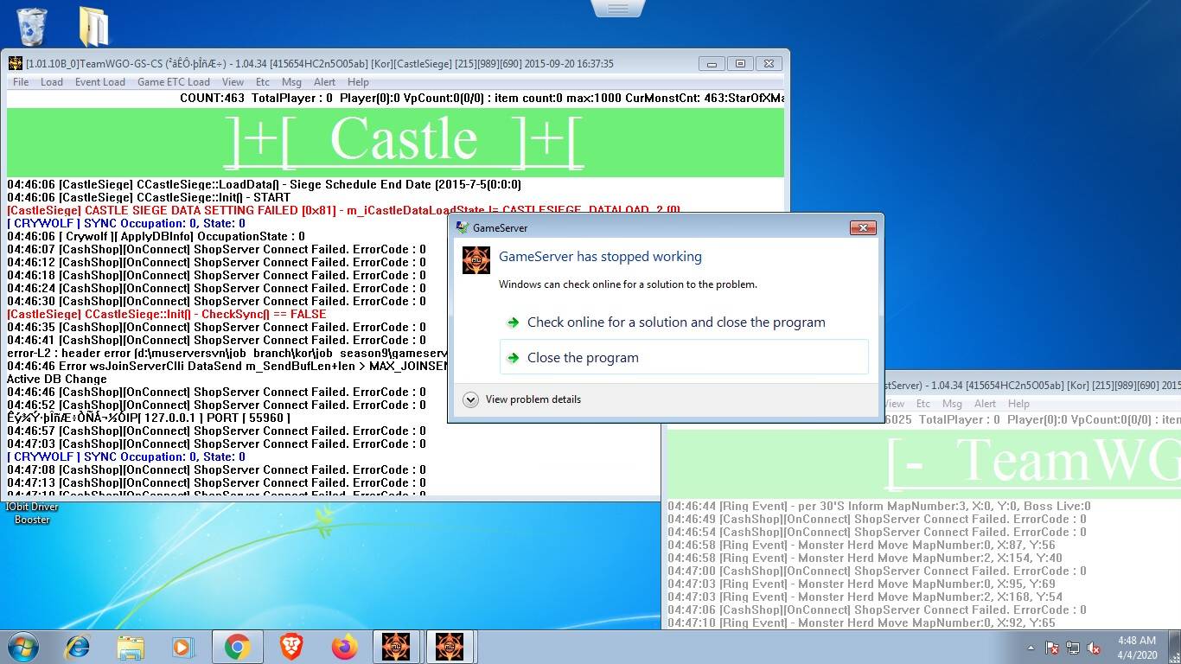Viewport: 1181px width, 664px height.
Task: Open the Windows Start menu orb
Action: click(x=23, y=647)
